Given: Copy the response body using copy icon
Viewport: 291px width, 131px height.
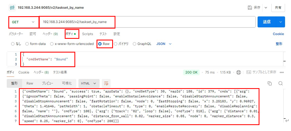Looking at the screenshot, I should [x=269, y=83].
